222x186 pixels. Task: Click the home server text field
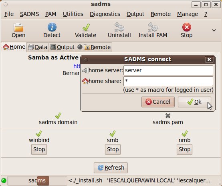(168, 70)
